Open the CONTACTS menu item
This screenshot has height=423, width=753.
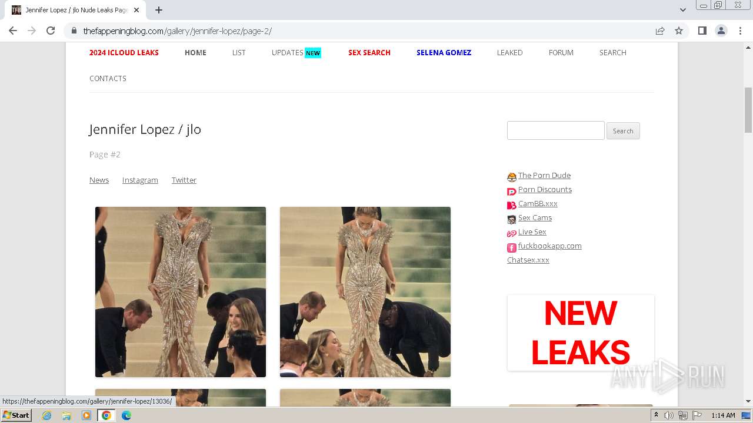click(x=108, y=78)
